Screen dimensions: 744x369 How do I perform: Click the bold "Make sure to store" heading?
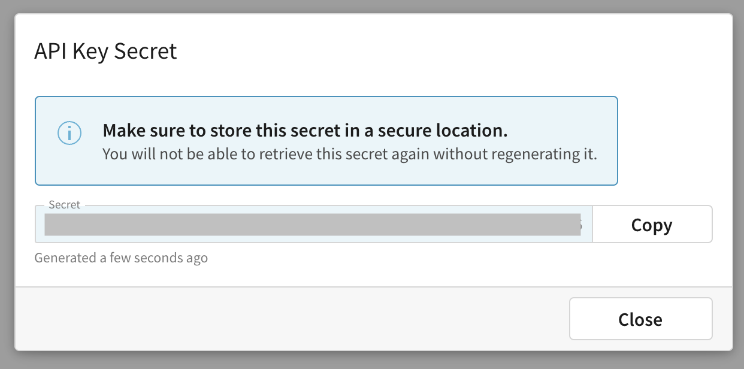click(305, 130)
